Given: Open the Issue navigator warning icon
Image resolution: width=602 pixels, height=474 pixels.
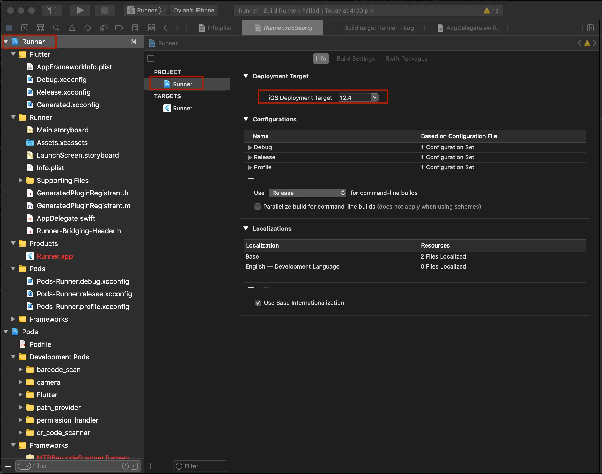Looking at the screenshot, I should (72, 28).
